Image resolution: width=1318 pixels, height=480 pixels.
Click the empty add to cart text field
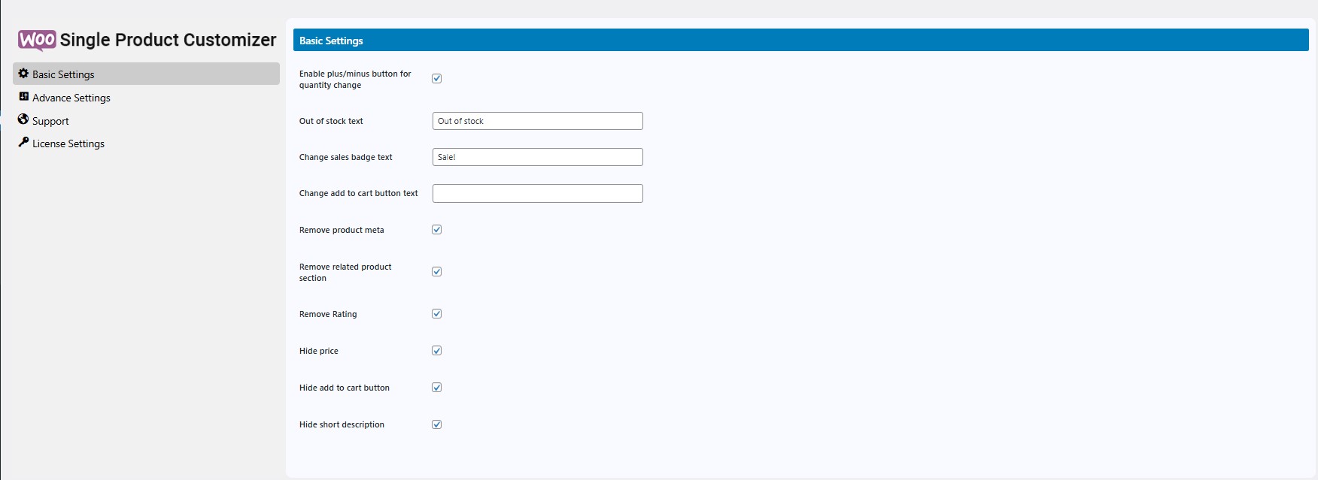pyautogui.click(x=538, y=193)
